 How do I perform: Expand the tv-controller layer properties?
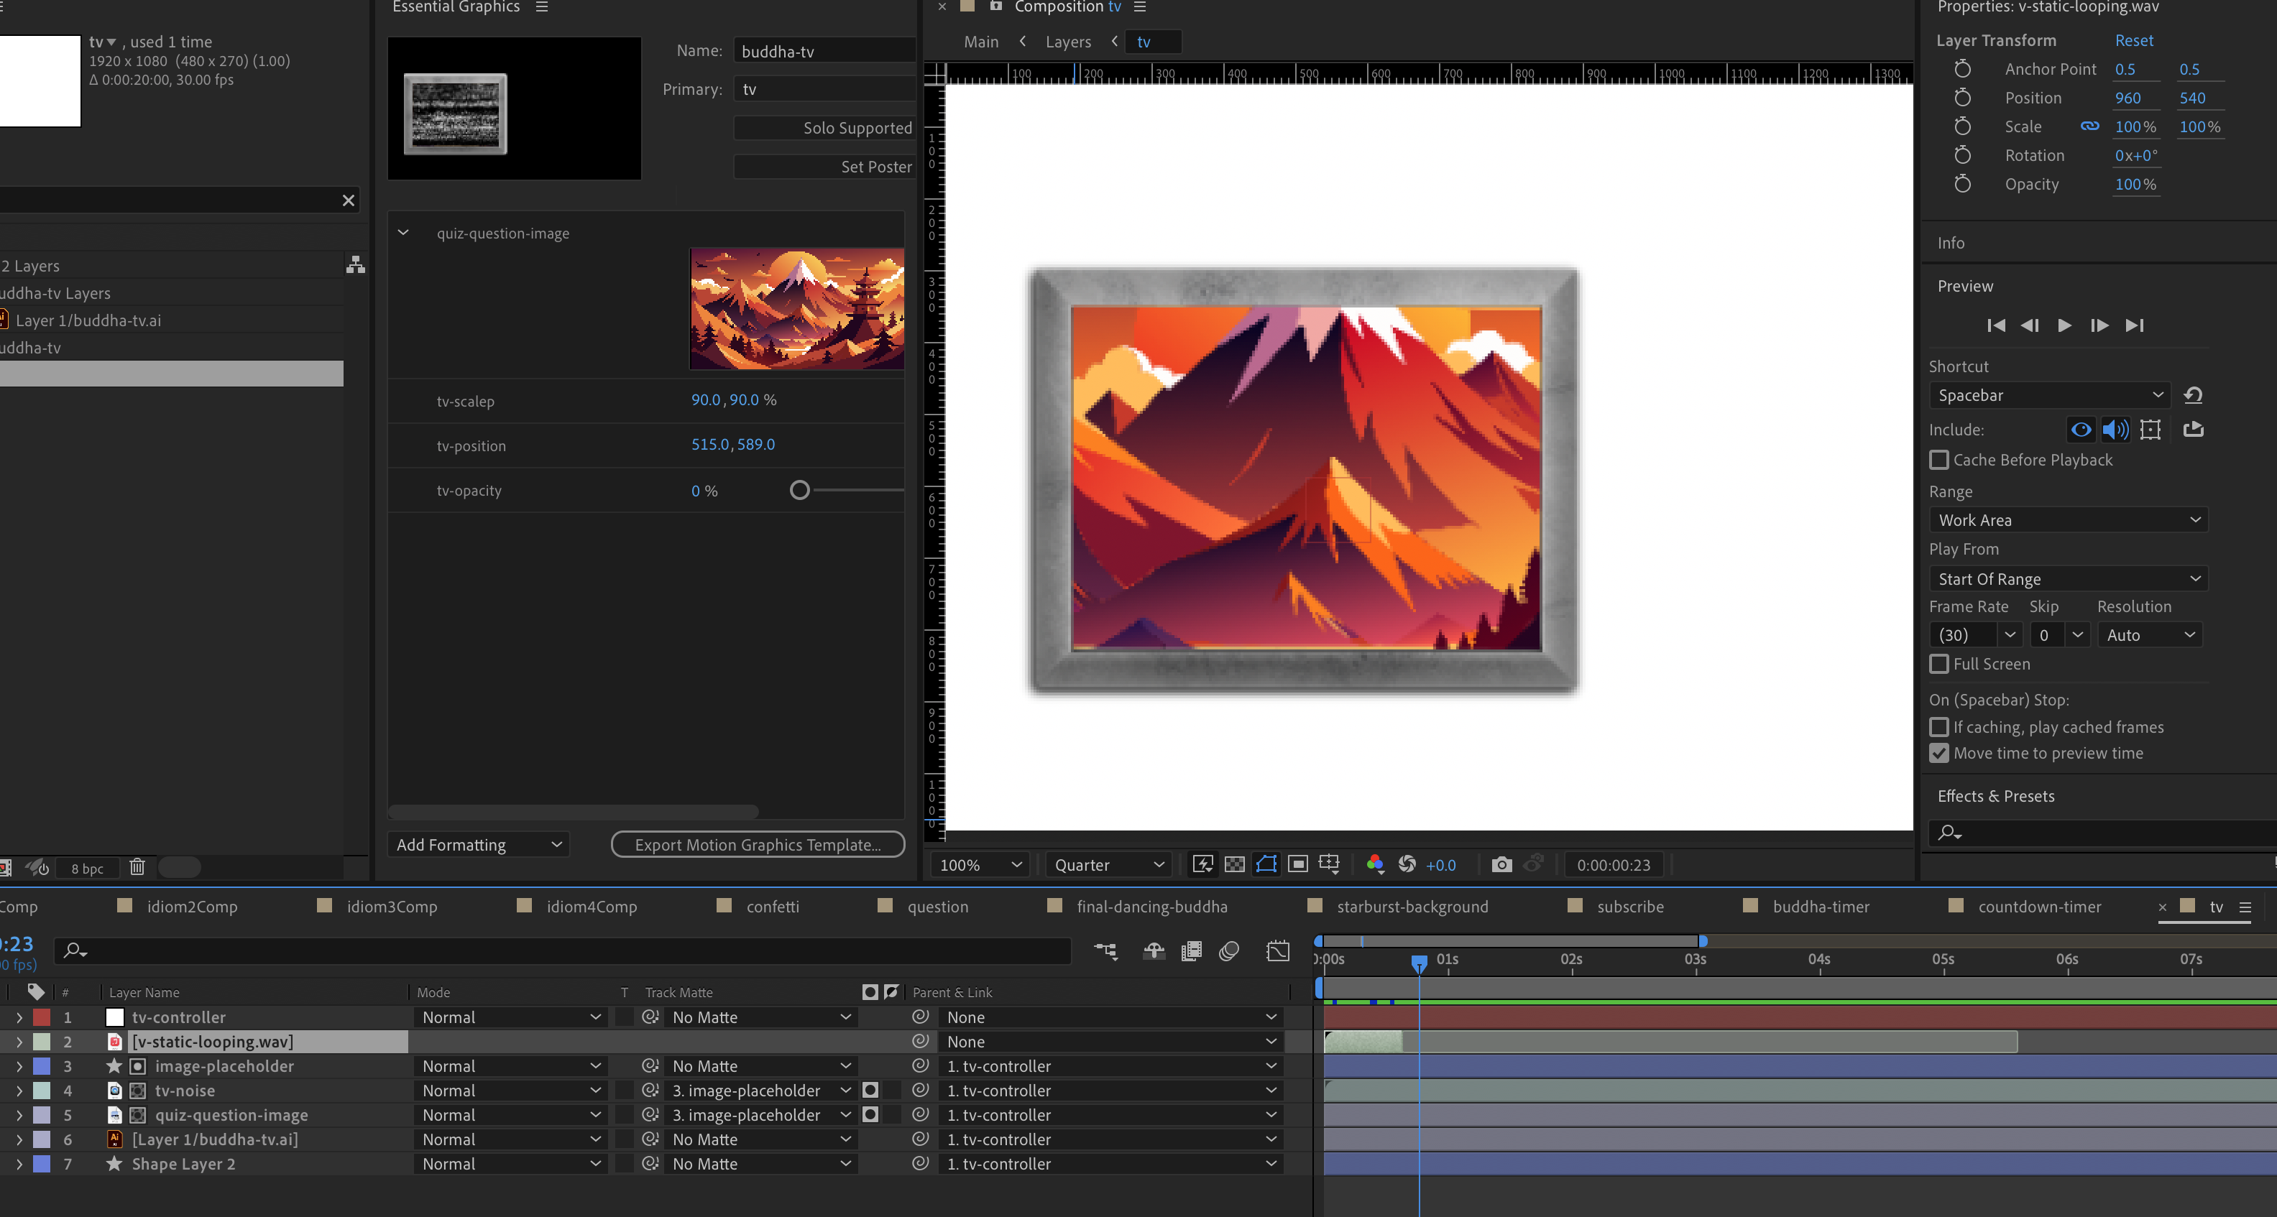[x=19, y=1017]
